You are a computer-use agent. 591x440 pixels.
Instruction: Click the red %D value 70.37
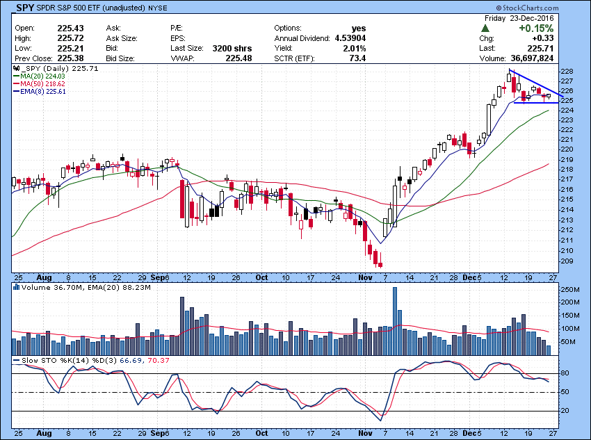click(x=159, y=361)
